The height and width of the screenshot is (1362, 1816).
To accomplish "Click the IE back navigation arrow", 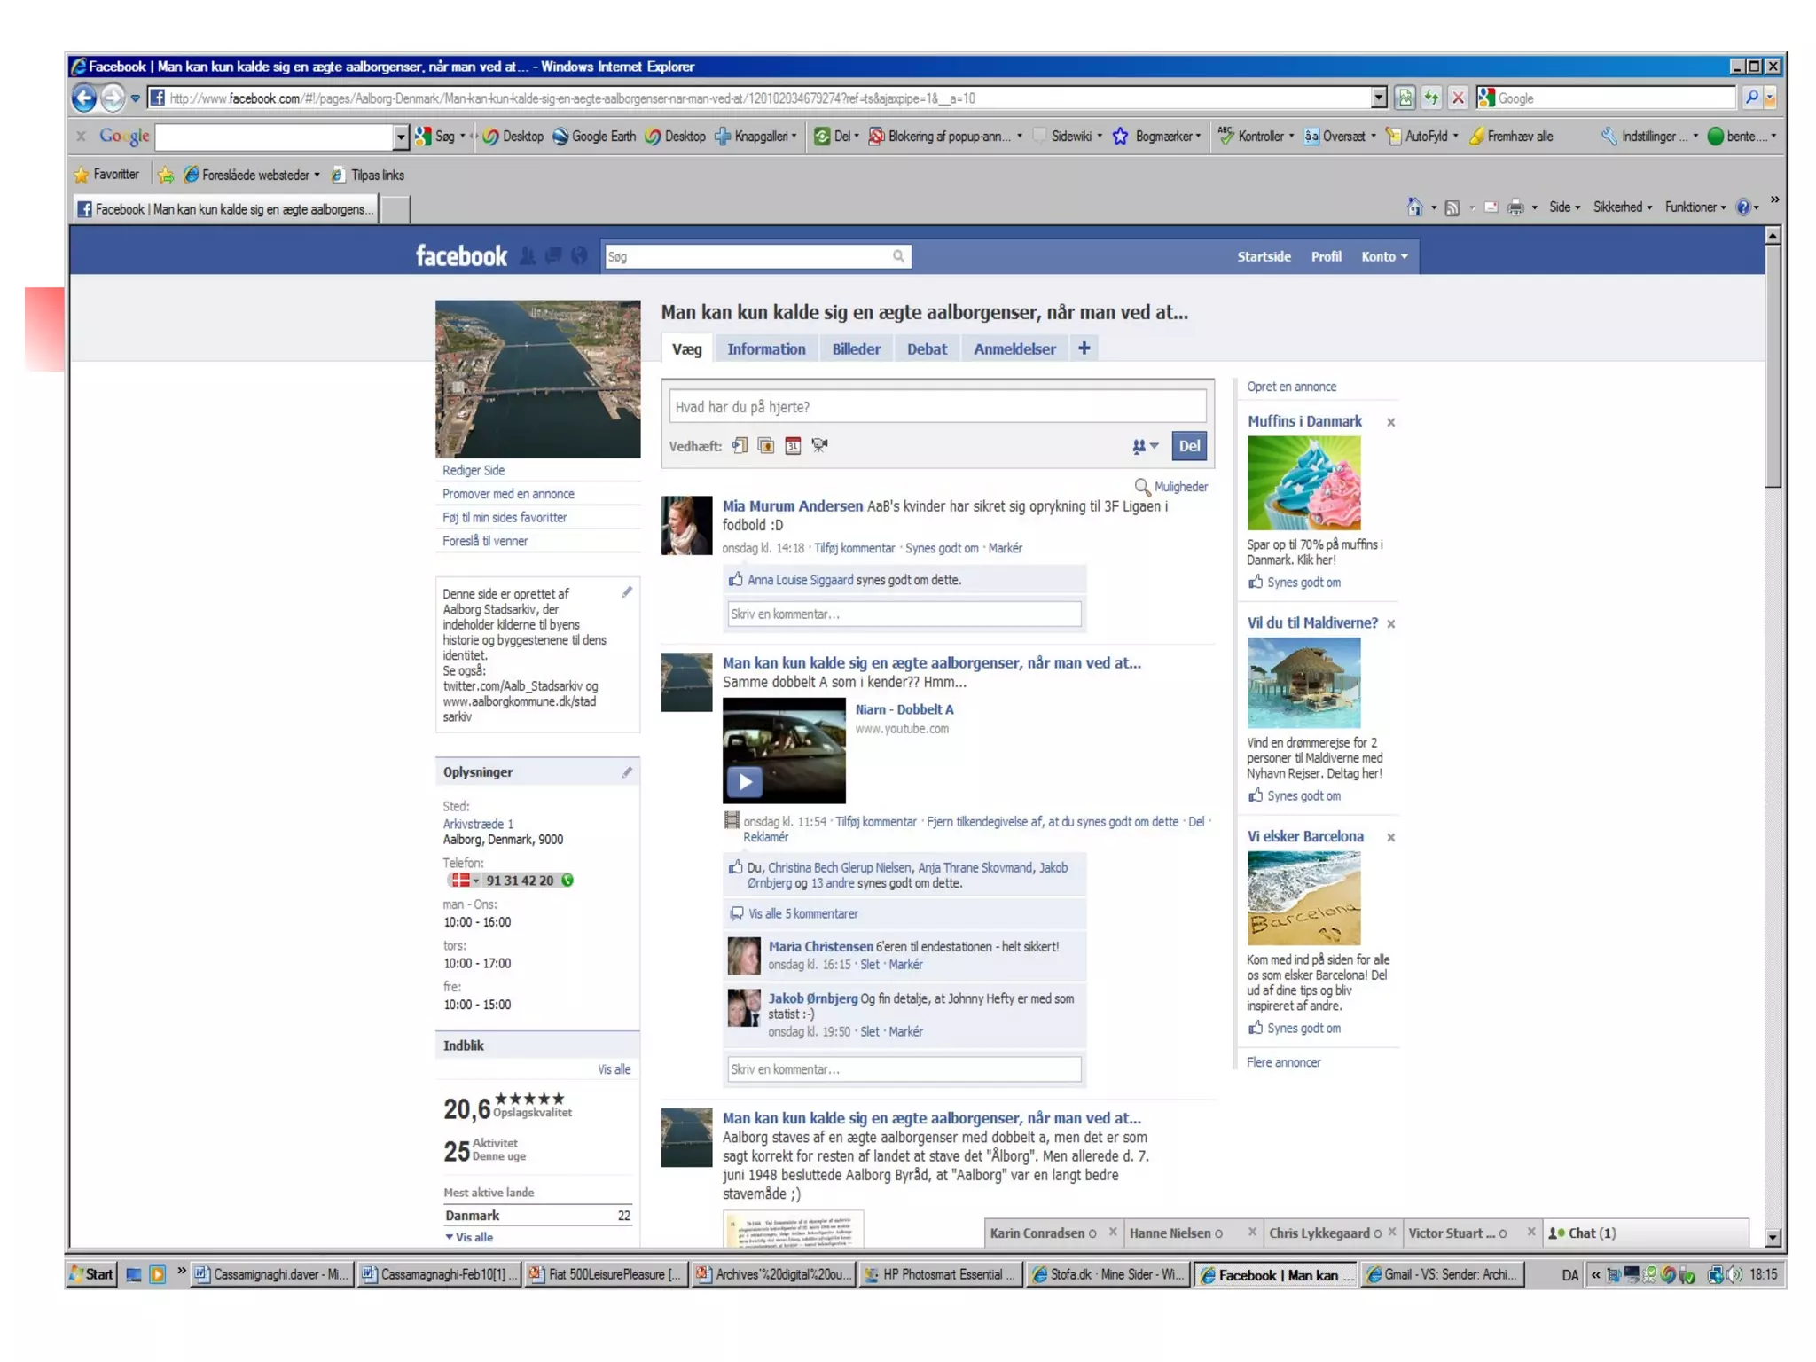I will coord(84,98).
